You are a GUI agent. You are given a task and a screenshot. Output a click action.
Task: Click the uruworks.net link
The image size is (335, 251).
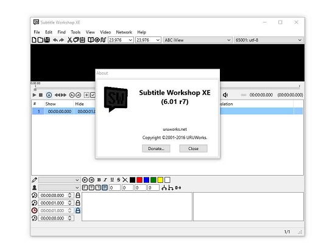[175, 129]
